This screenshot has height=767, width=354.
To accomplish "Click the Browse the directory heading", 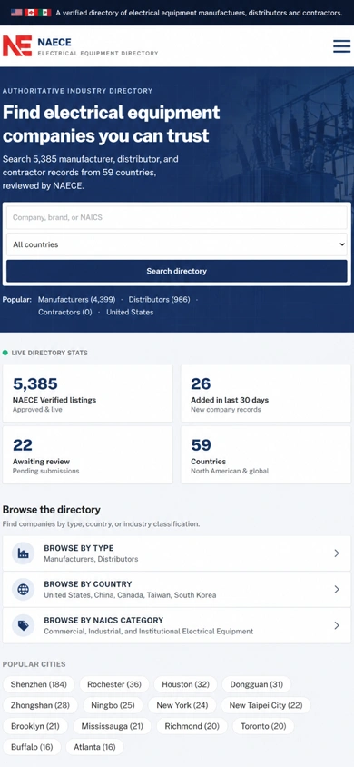I will pyautogui.click(x=51, y=510).
